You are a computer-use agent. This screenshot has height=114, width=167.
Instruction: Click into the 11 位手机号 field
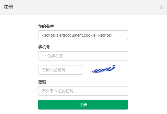83,56
